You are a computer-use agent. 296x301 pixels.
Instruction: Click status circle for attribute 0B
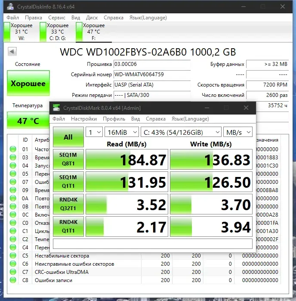13,206
